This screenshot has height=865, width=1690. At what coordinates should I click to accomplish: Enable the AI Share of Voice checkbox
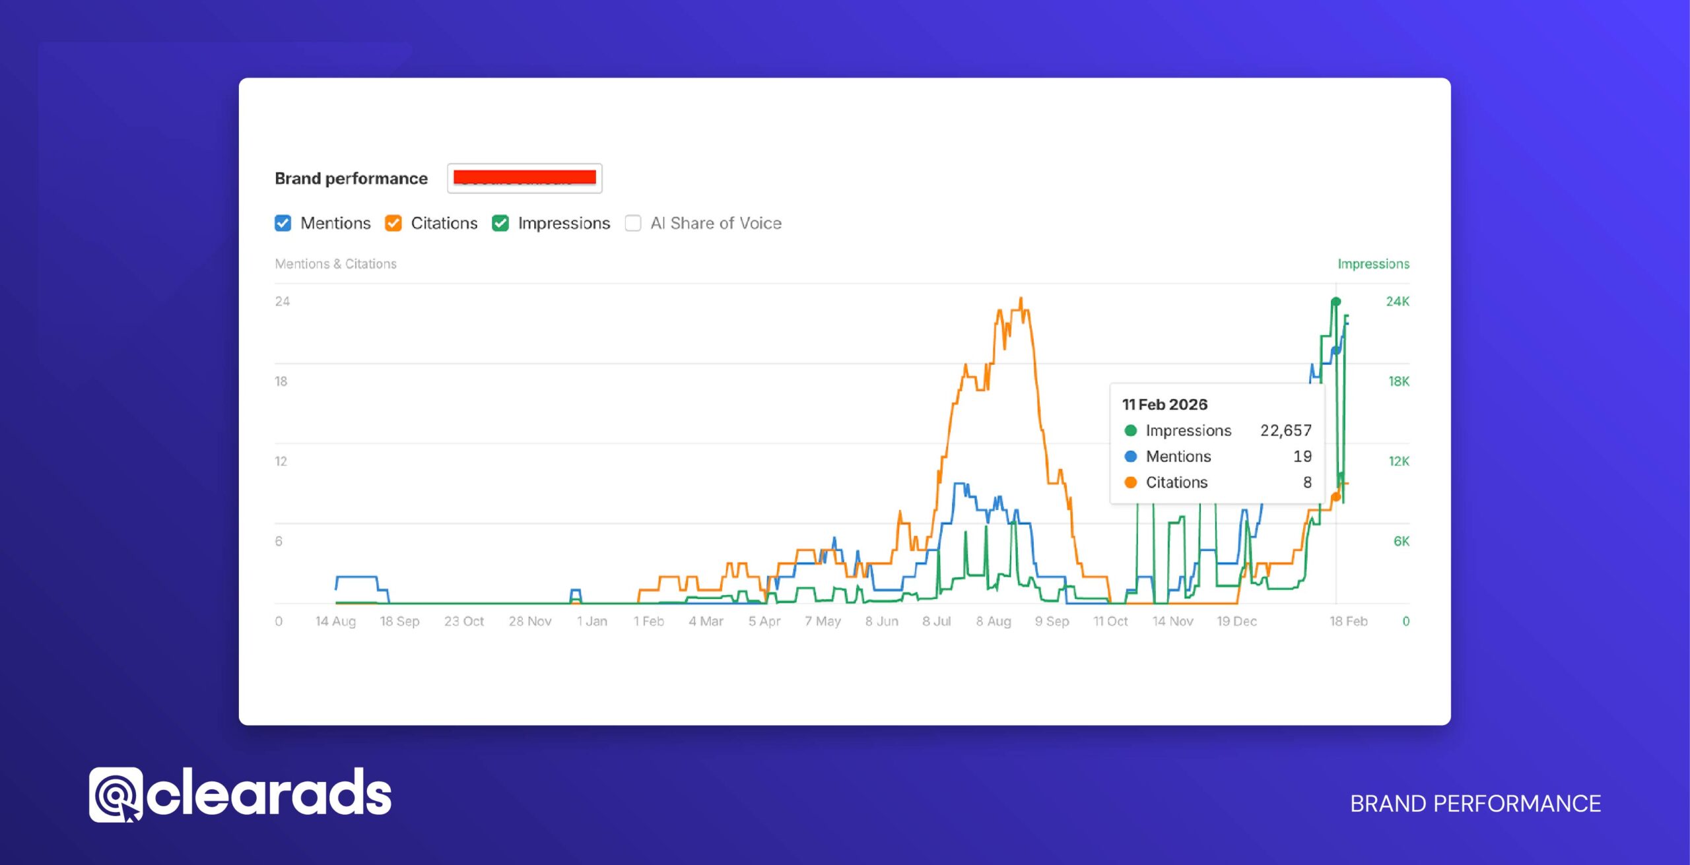tap(632, 223)
